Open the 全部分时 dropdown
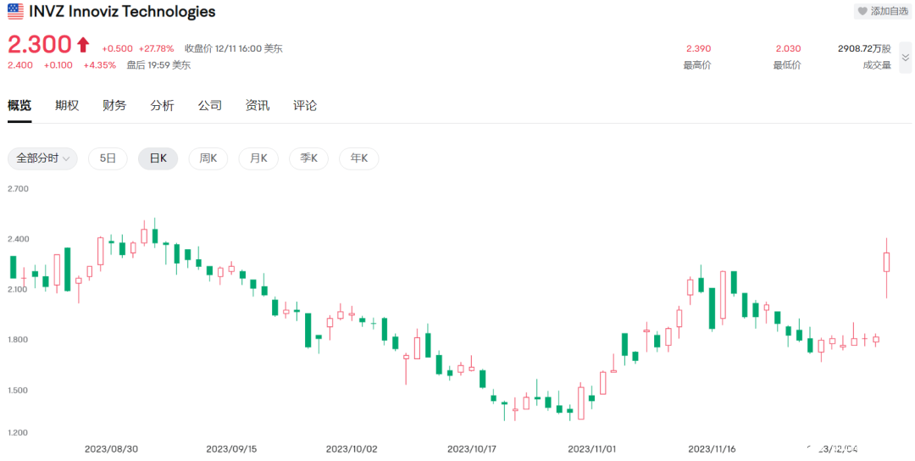The image size is (915, 461). click(42, 158)
